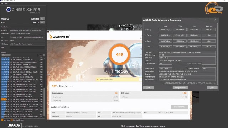Click the L2 Cache Write value field
The width and height of the screenshot is (228, 128).
coord(180,41)
